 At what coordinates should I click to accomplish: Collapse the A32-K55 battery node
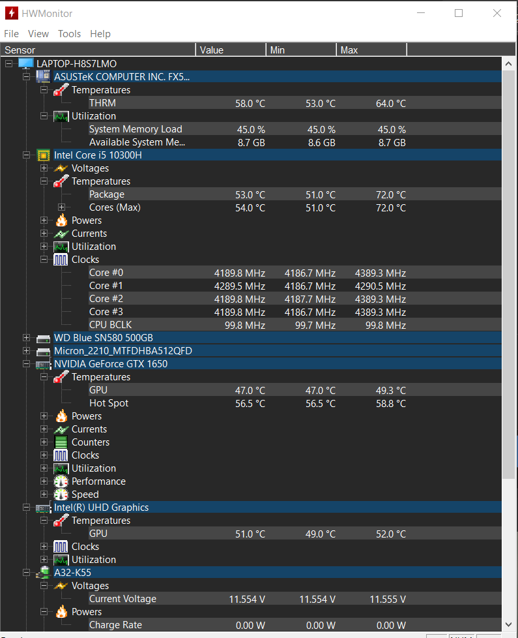click(27, 573)
